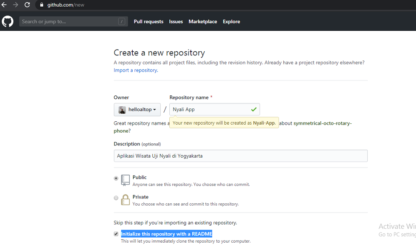Uncheck Initialize this repository with a README
The width and height of the screenshot is (416, 248).
116,233
